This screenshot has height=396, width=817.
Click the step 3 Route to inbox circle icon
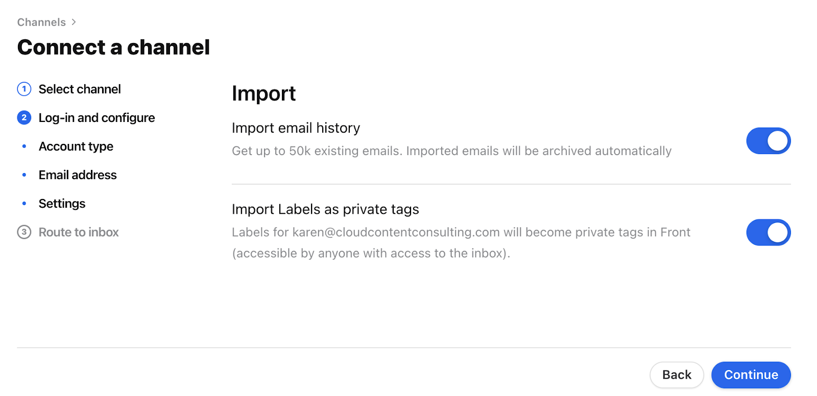coord(24,232)
